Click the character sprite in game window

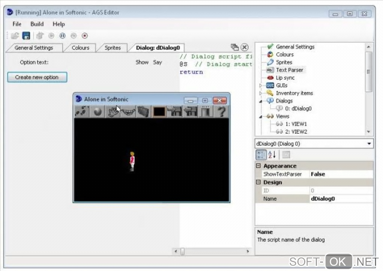coord(132,161)
